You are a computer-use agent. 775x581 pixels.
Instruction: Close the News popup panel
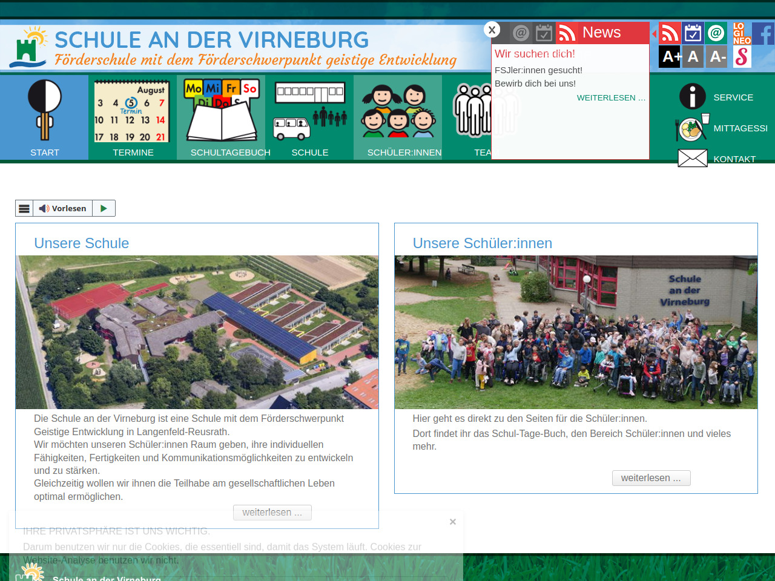pos(492,30)
